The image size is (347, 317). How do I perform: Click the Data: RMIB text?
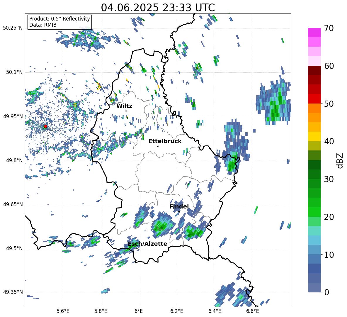pyautogui.click(x=43, y=25)
